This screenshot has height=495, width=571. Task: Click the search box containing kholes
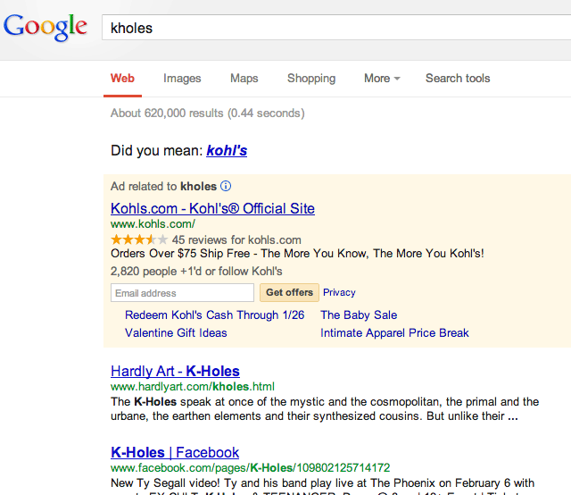point(336,28)
